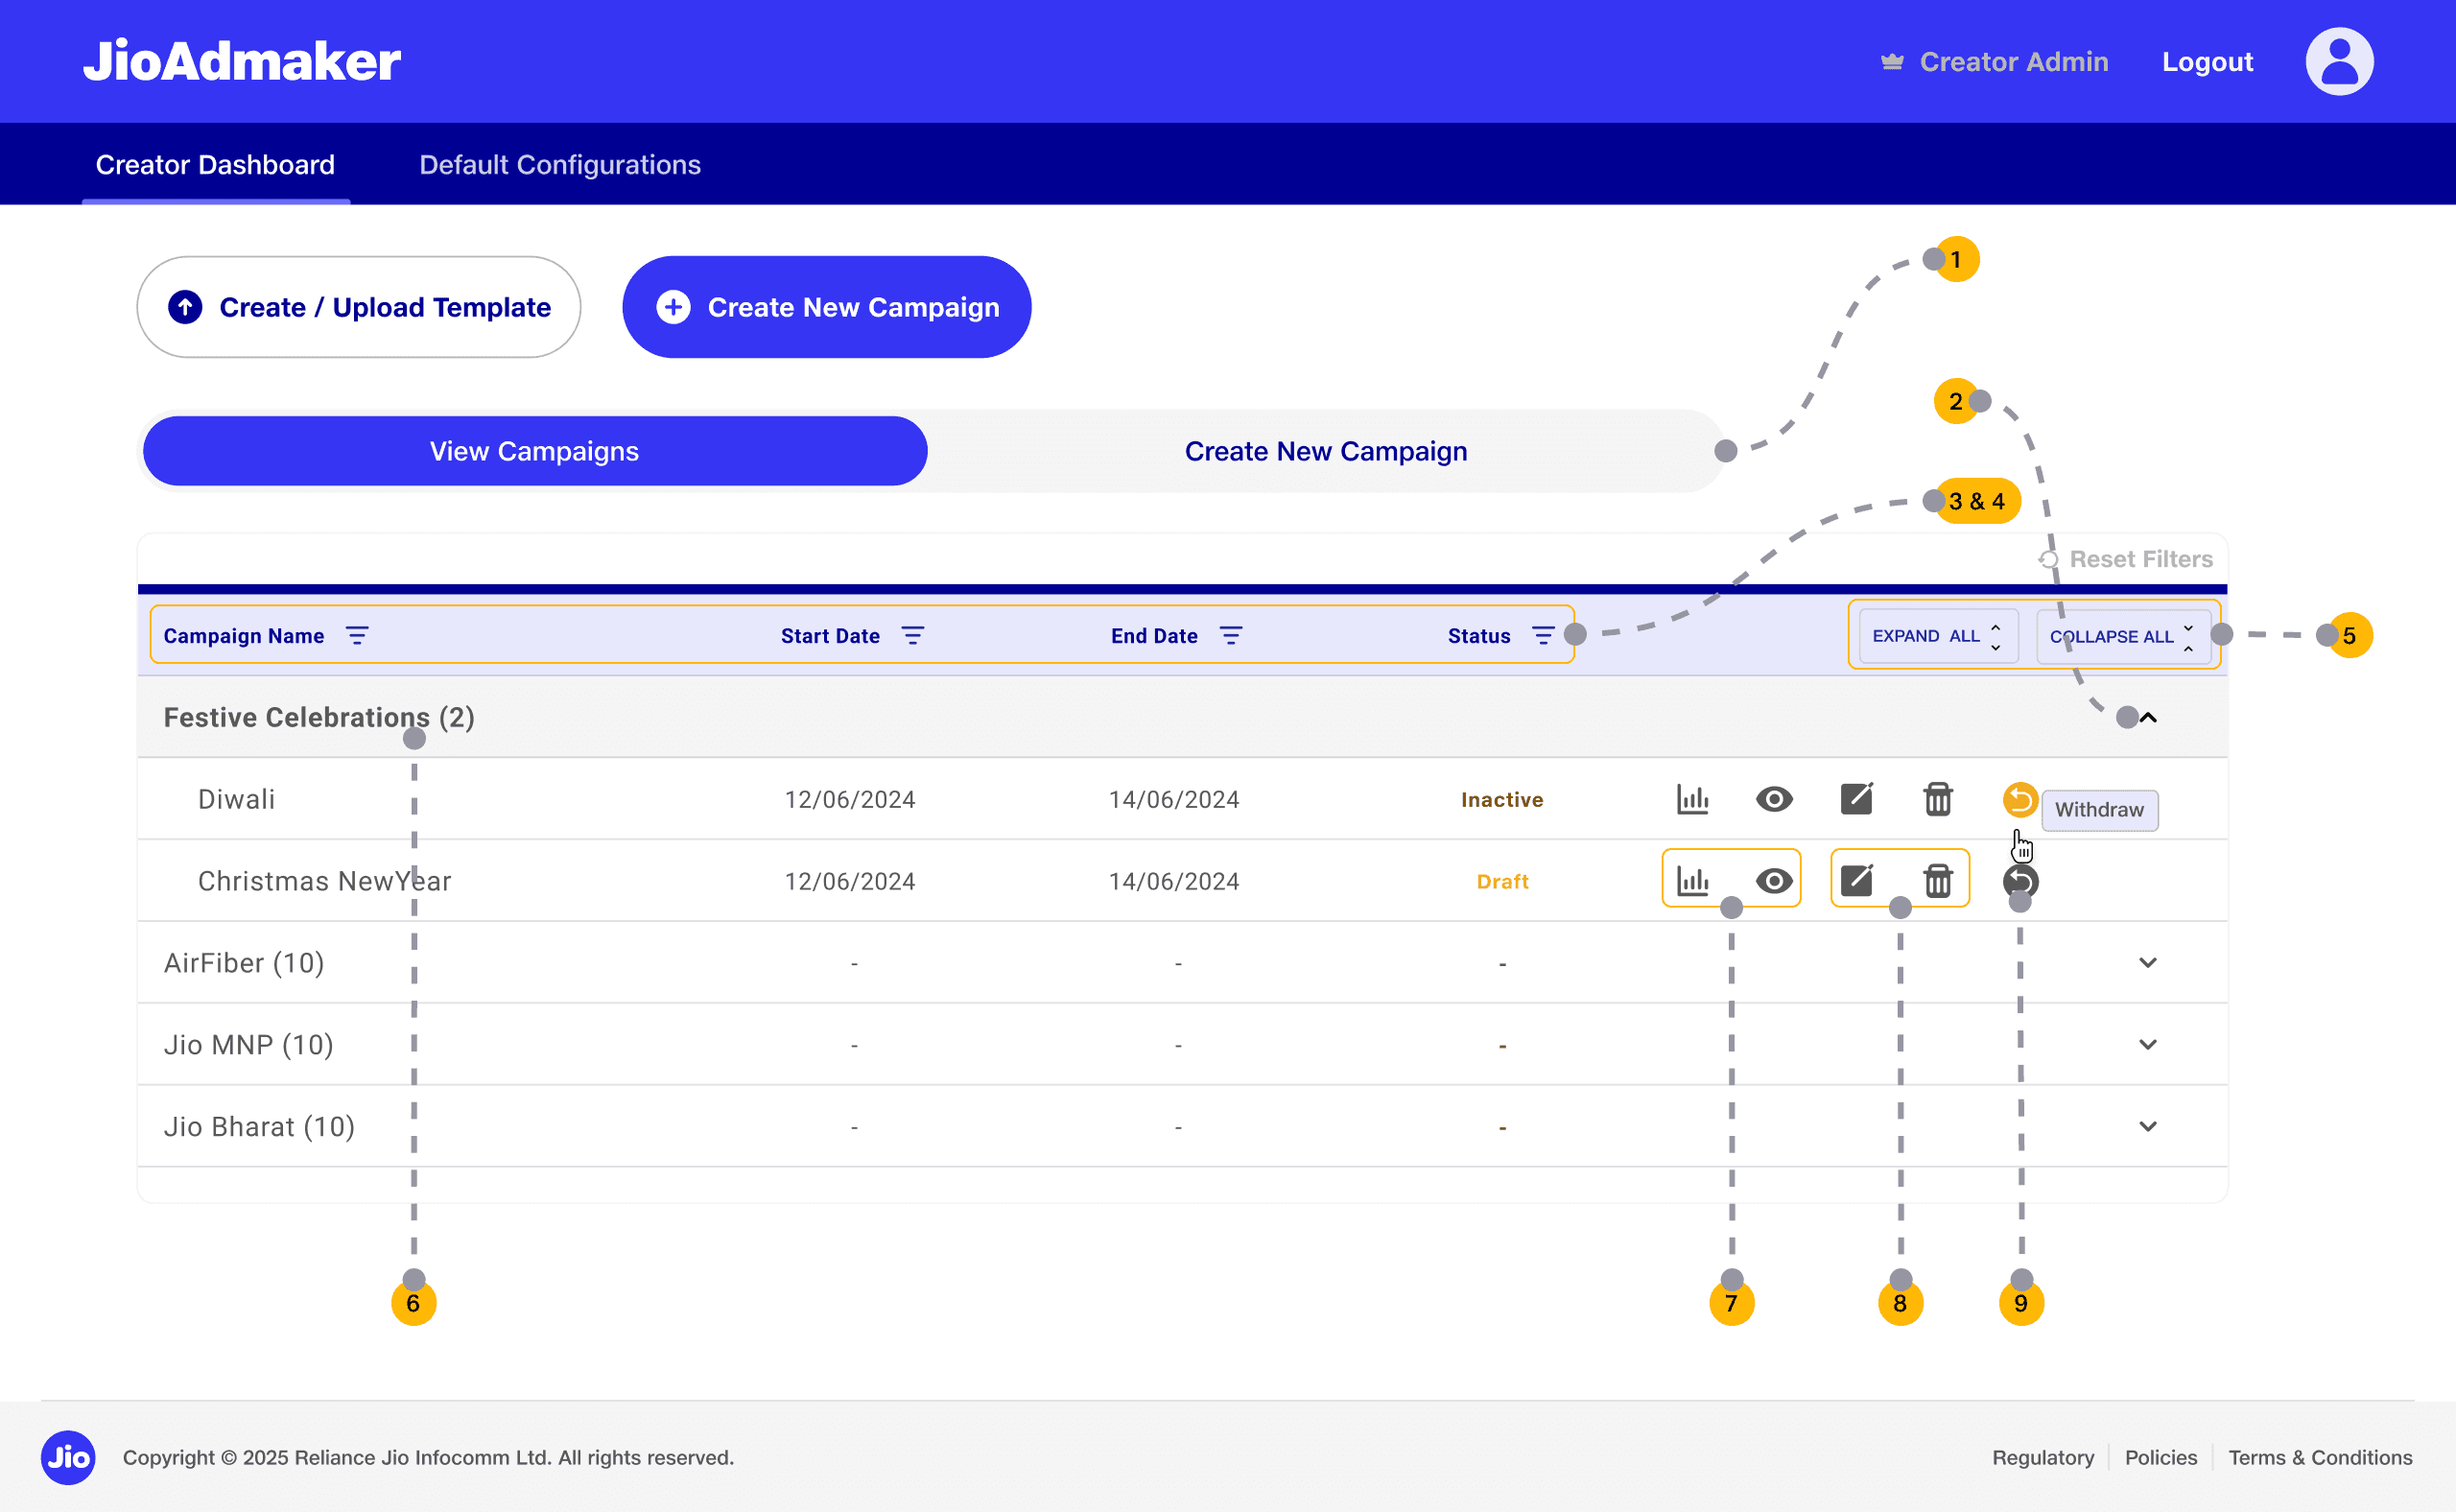The height and width of the screenshot is (1512, 2456).
Task: Expand the AirFiber campaign group
Action: (x=2147, y=963)
